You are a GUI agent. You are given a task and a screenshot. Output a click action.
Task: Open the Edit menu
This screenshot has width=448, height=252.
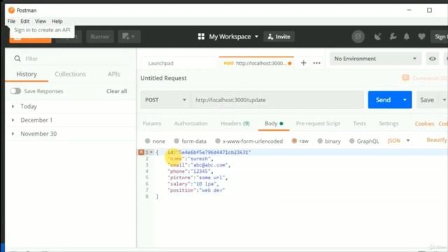[25, 21]
